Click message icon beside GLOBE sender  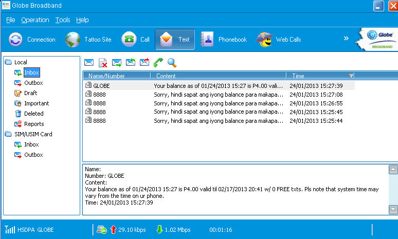[x=88, y=85]
